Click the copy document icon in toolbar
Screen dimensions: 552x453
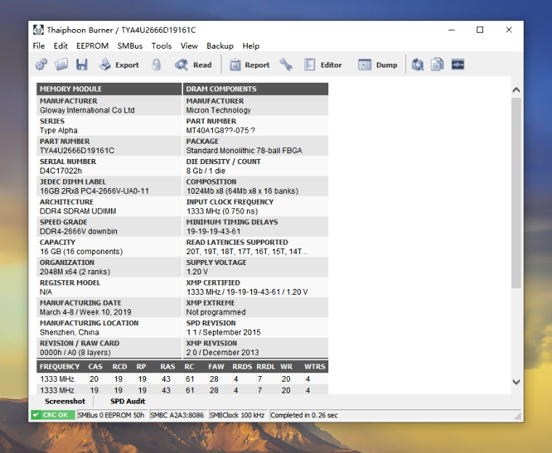click(437, 65)
